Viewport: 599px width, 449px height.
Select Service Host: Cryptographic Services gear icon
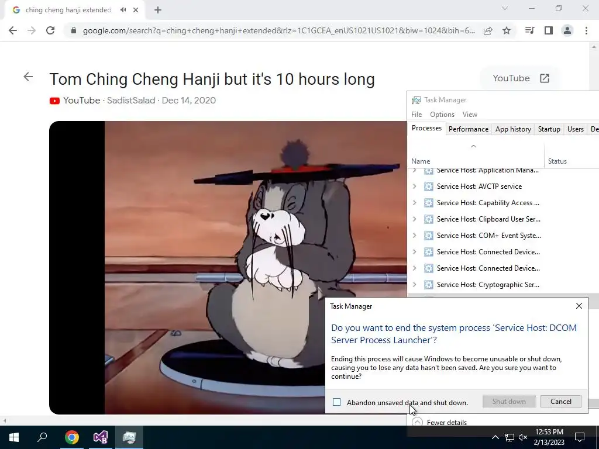tap(429, 285)
